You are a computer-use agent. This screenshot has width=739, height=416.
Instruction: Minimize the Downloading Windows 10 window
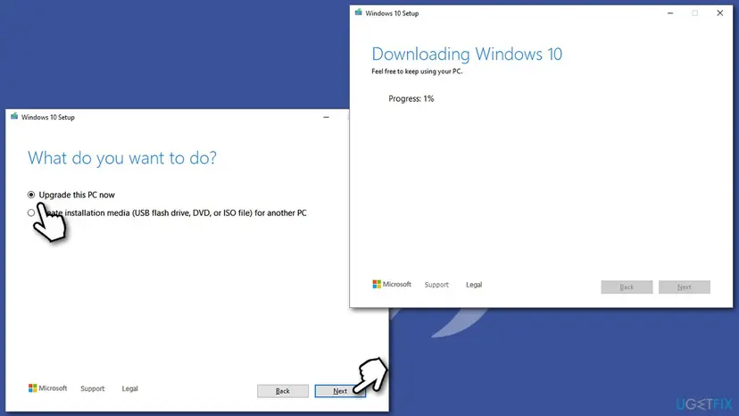point(670,13)
